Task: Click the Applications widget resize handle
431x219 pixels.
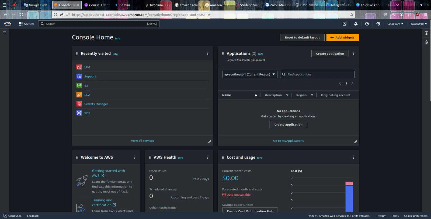Action: coord(355,141)
